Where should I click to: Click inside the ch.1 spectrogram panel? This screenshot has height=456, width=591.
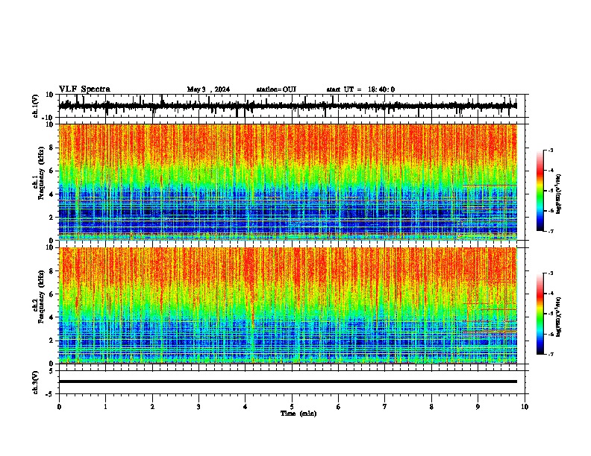(288, 182)
